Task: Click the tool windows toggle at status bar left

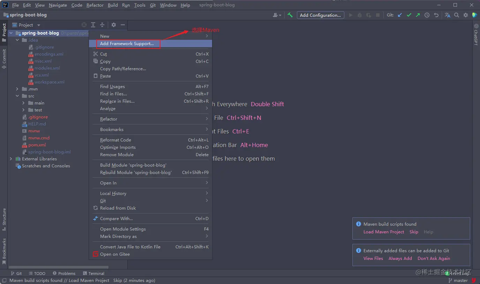Action: pos(4,280)
